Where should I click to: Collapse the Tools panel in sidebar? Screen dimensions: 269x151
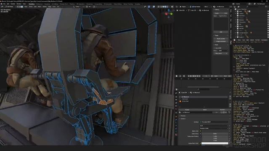(x=216, y=35)
